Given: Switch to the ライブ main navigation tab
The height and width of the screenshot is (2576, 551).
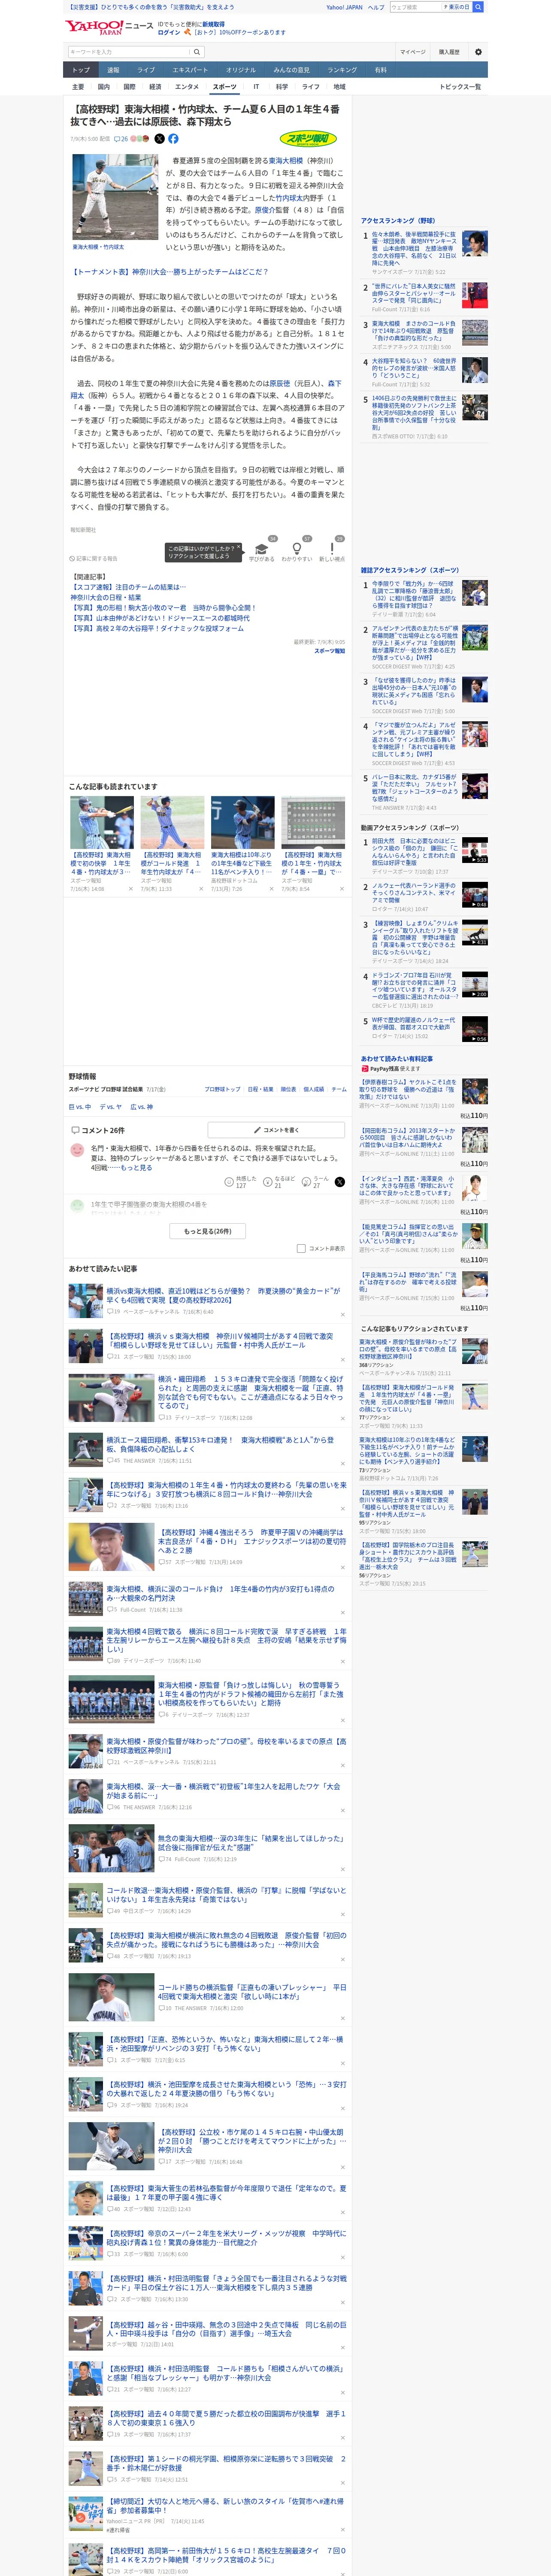Looking at the screenshot, I should point(146,70).
